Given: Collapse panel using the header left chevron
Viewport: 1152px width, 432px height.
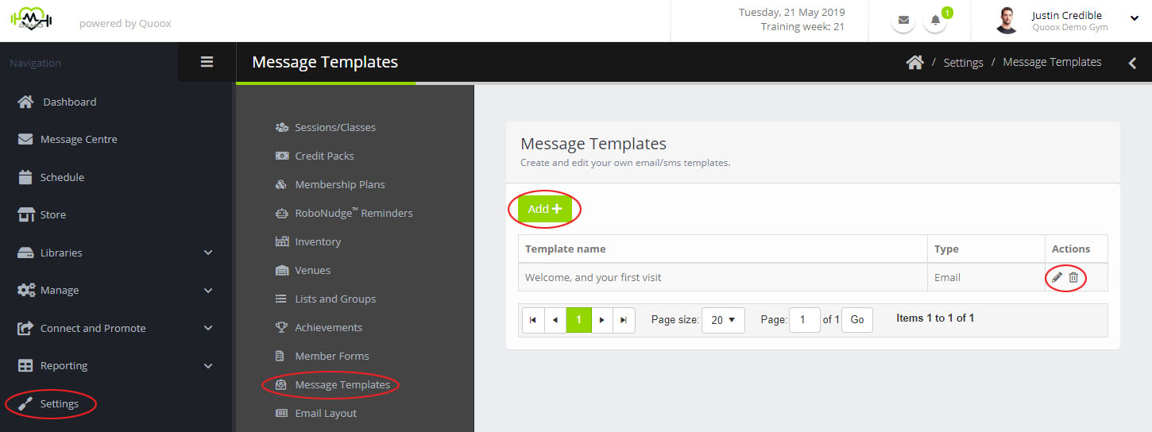Looking at the screenshot, I should 1132,63.
